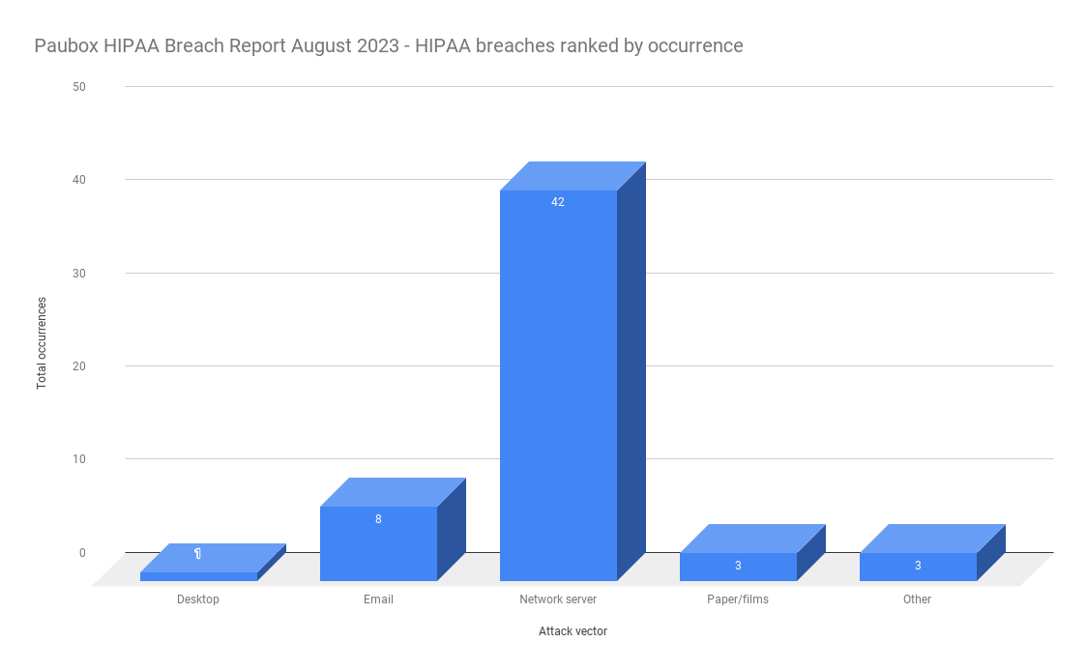Select value 3 on Paper/films bar

pos(738,566)
